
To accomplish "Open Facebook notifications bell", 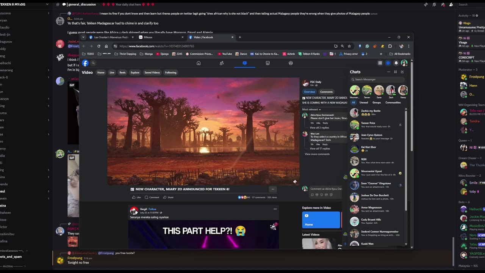I will pos(396,63).
